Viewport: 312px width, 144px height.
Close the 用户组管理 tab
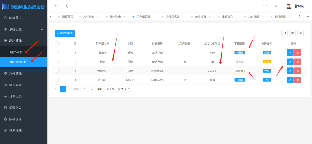(154, 16)
